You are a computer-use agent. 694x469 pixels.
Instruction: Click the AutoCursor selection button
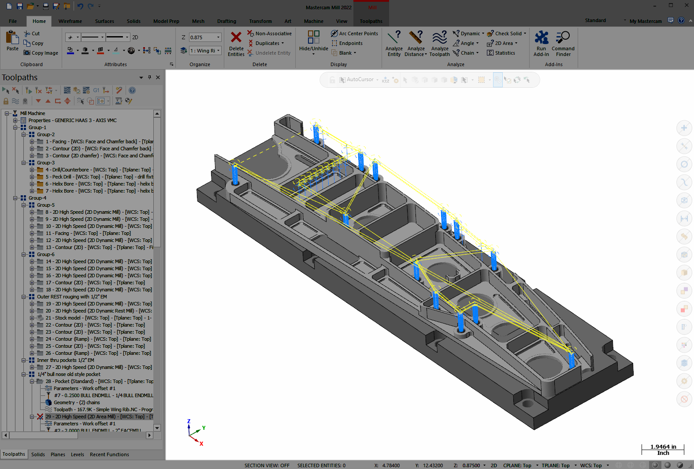tap(356, 80)
